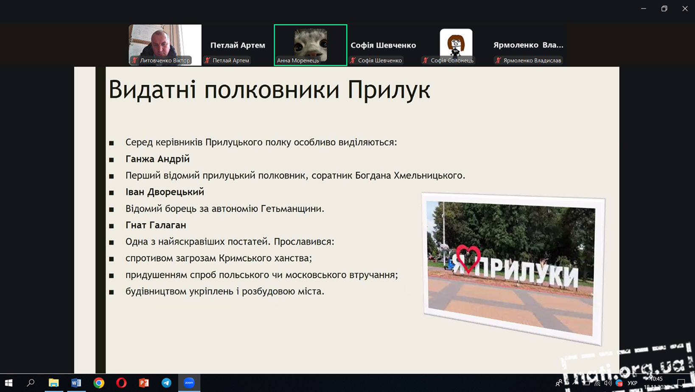
Task: Click the Windows search magnifier icon
Action: tap(31, 383)
